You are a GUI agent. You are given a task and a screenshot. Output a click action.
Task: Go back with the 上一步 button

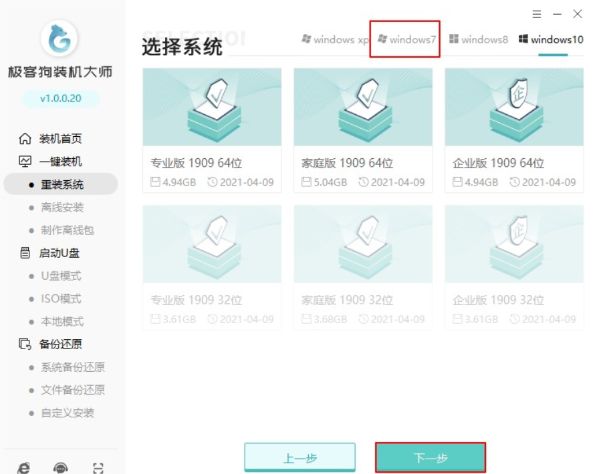point(300,458)
